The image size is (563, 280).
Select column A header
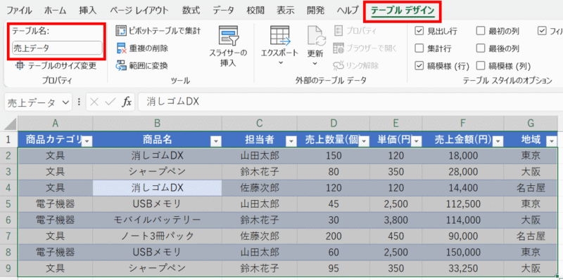pos(55,124)
